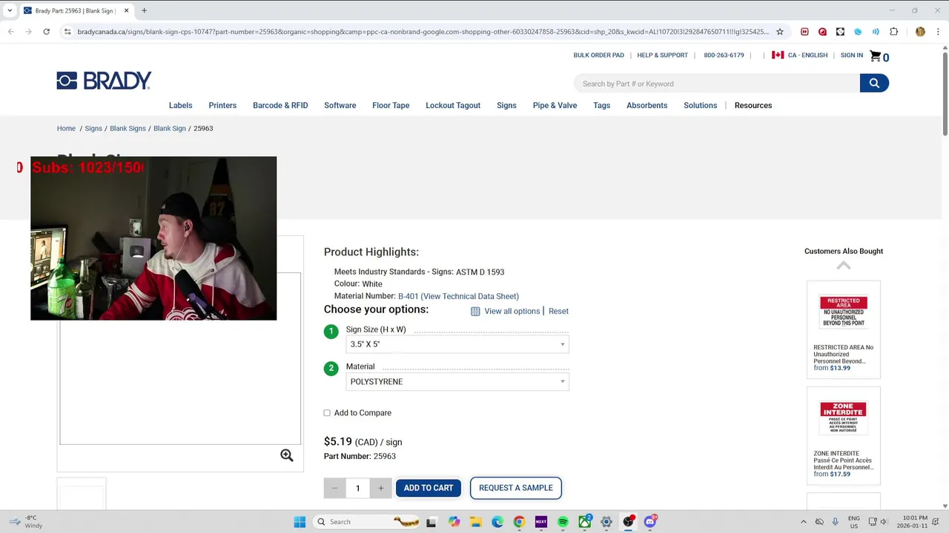The height and width of the screenshot is (533, 949).
Task: Open a new browser tab
Action: [144, 10]
